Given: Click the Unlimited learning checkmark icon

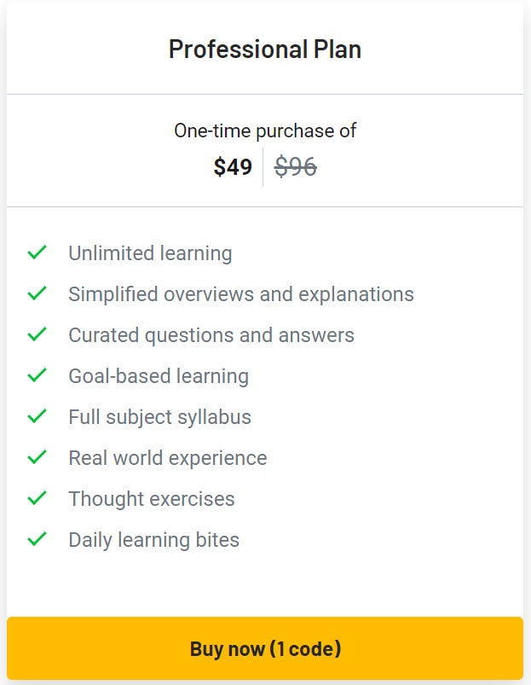Looking at the screenshot, I should click(36, 253).
